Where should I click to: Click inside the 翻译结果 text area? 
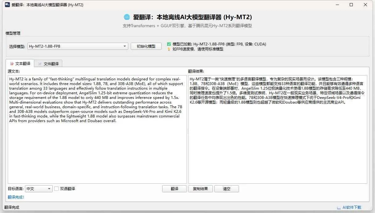278,129
